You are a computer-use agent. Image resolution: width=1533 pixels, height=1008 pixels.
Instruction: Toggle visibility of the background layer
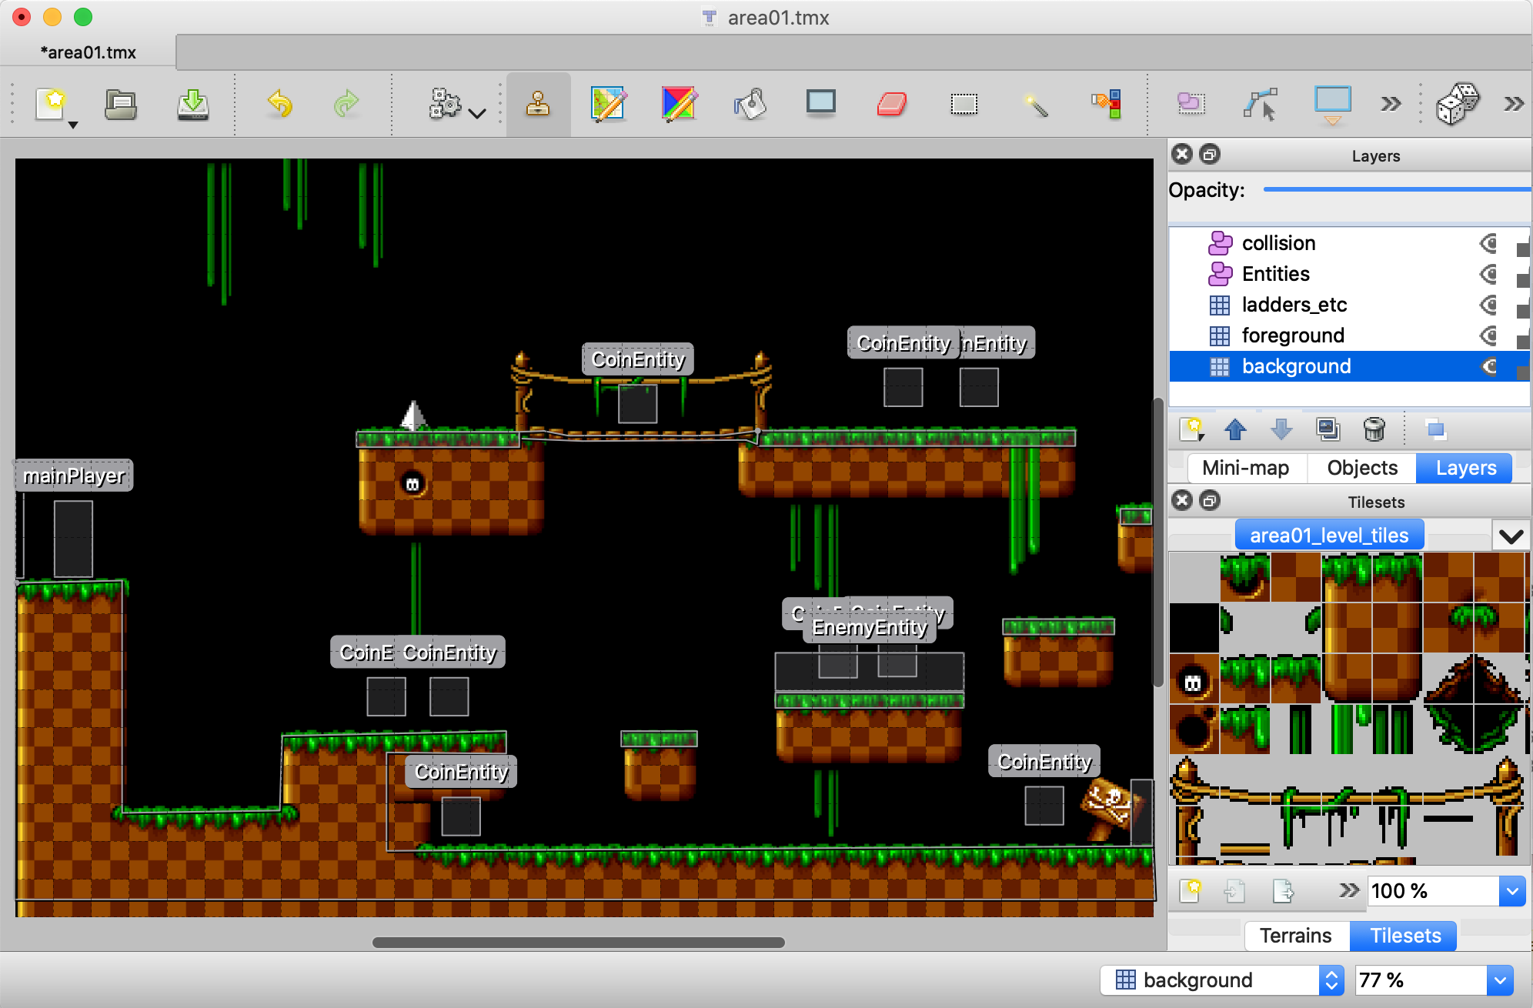1489,366
